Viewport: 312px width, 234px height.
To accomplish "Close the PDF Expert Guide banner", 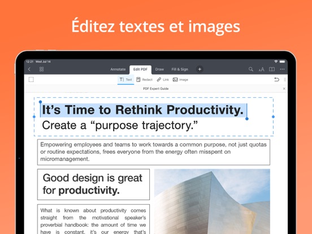I will point(284,89).
